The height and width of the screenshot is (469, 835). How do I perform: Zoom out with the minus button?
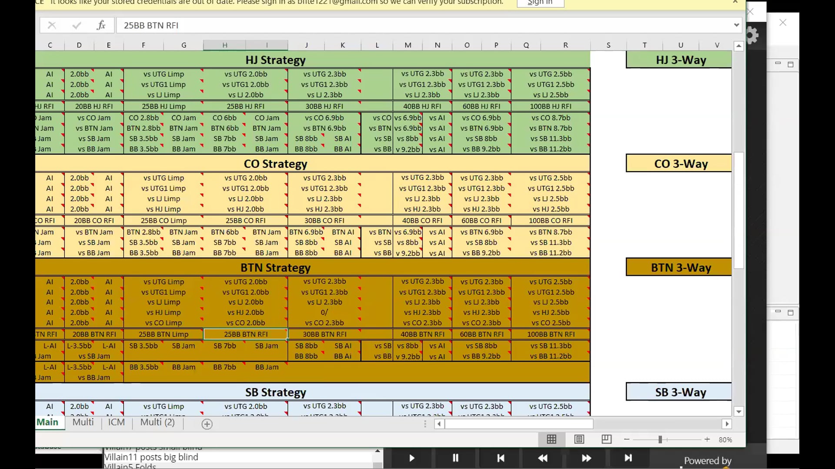(x=627, y=439)
